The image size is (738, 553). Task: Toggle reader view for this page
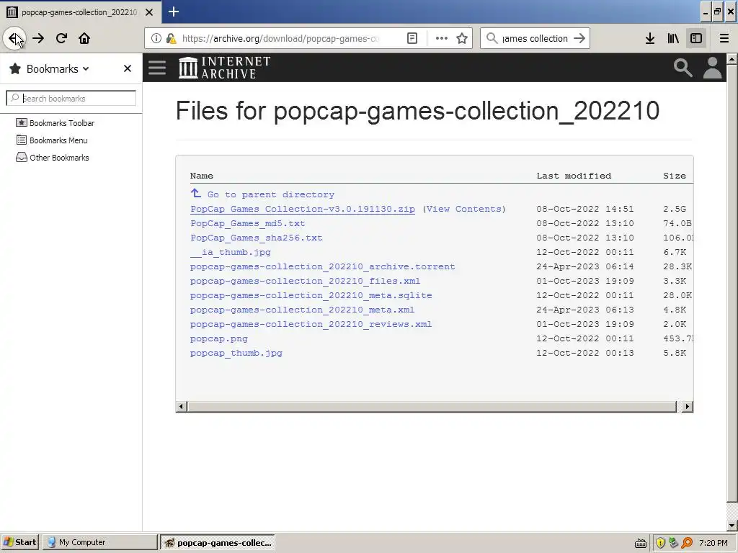pyautogui.click(x=412, y=38)
